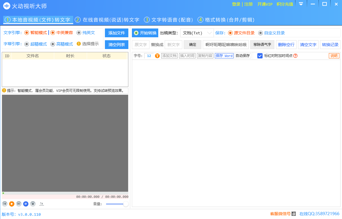Screen dimensions: 342x219
Task: Click the orange play button
Action: point(12,204)
